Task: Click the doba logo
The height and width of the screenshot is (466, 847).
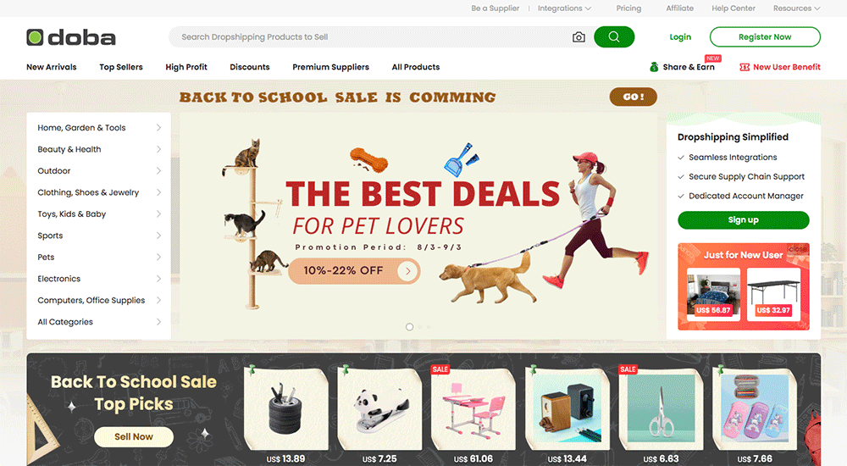Action: (x=71, y=37)
